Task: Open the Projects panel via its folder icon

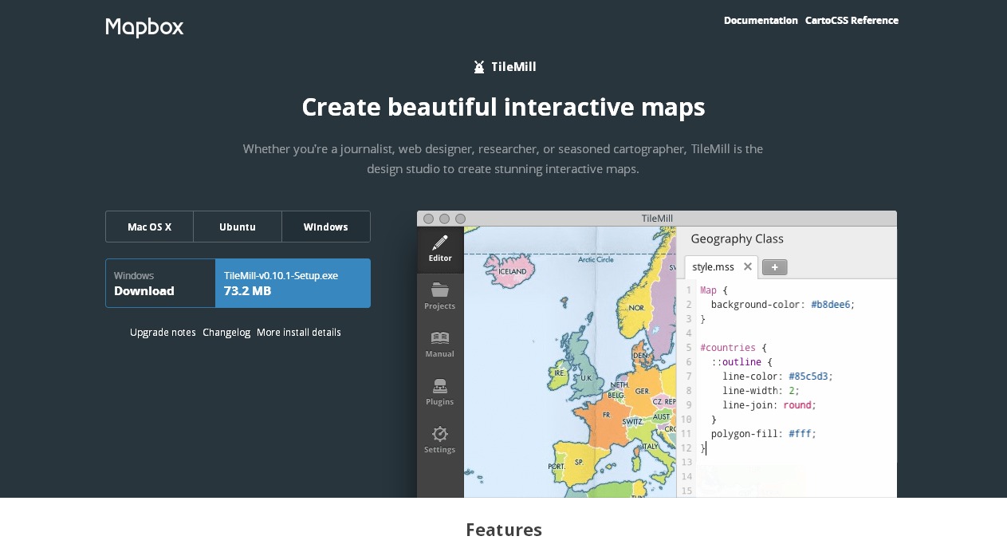Action: (x=440, y=295)
